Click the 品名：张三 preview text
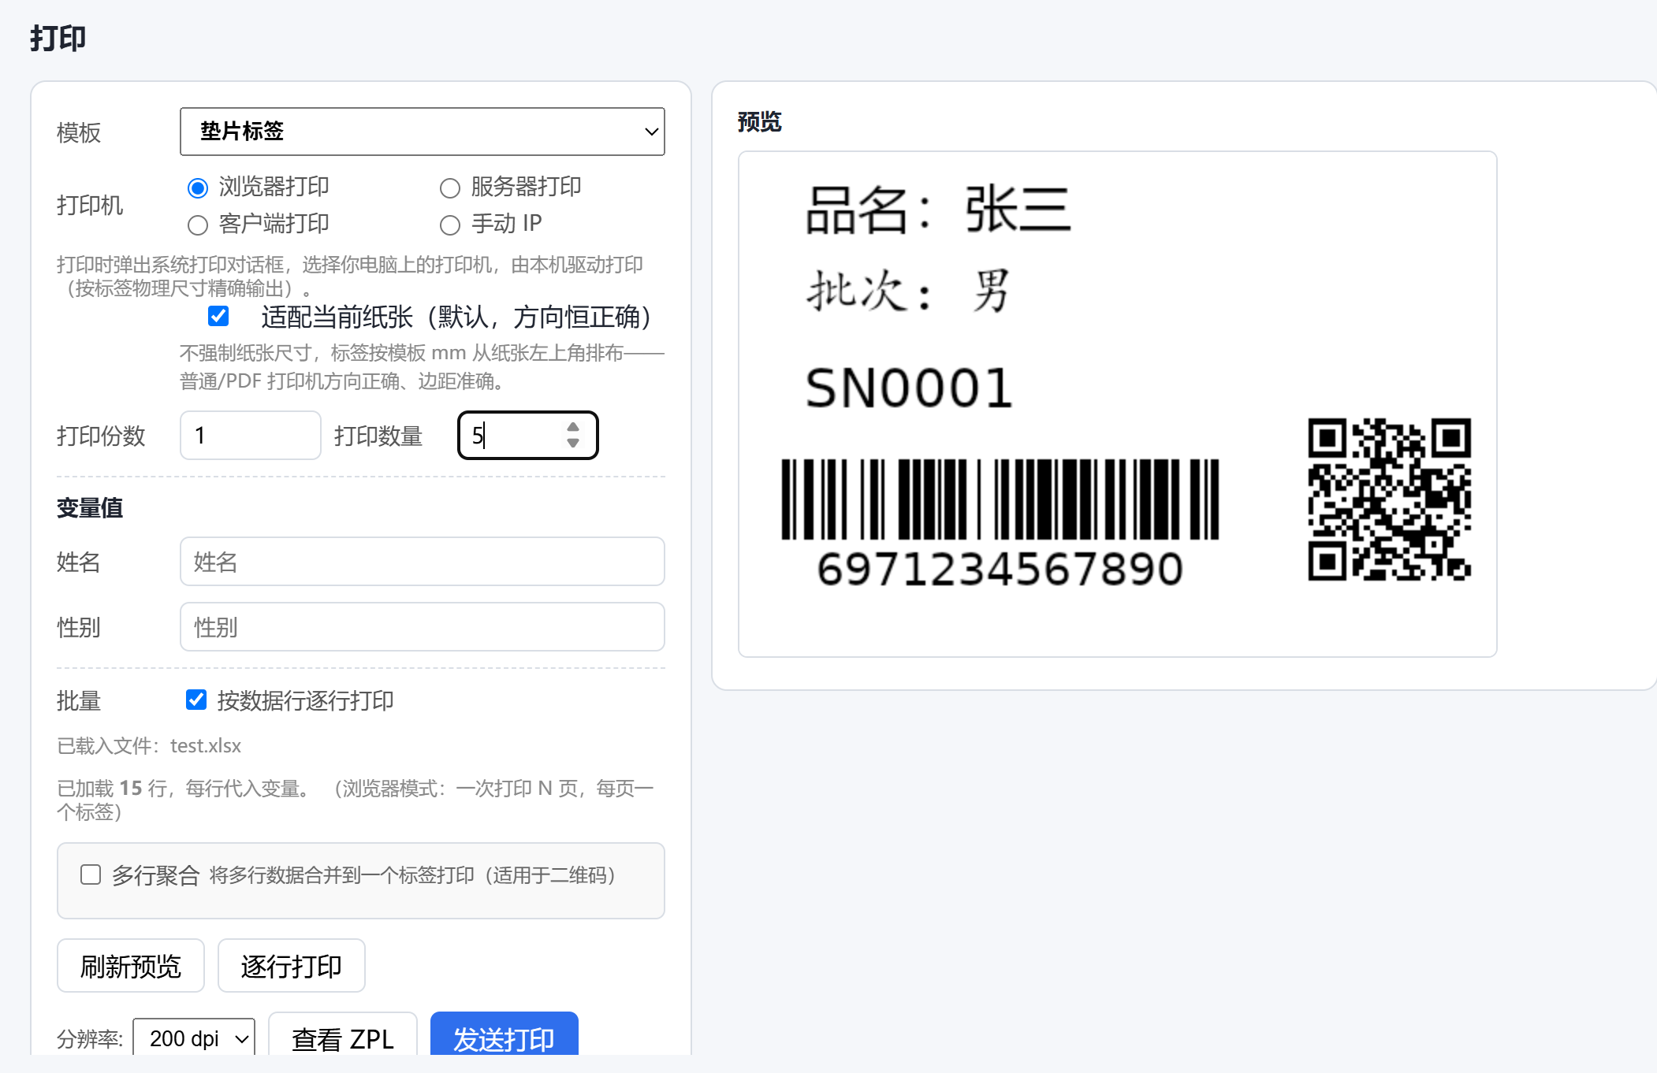 click(x=938, y=210)
